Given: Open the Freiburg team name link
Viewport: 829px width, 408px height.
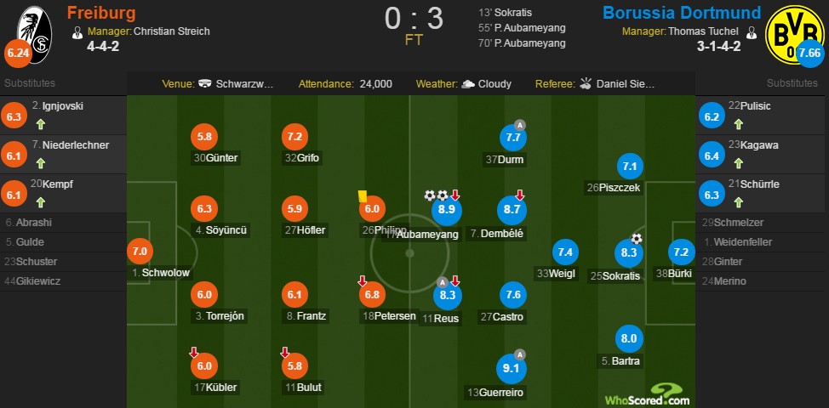Looking at the screenshot, I should coord(101,13).
